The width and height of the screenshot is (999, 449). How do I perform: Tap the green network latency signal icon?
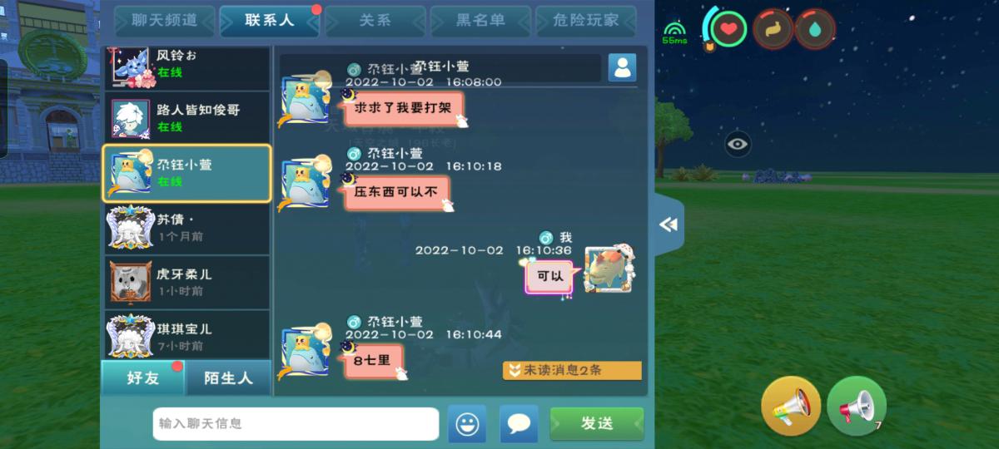coord(673,32)
